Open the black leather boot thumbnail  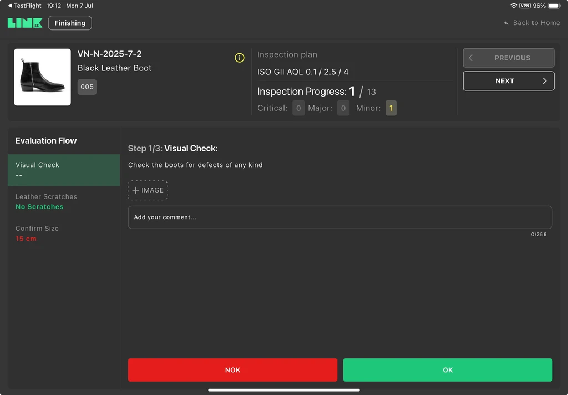coord(42,77)
